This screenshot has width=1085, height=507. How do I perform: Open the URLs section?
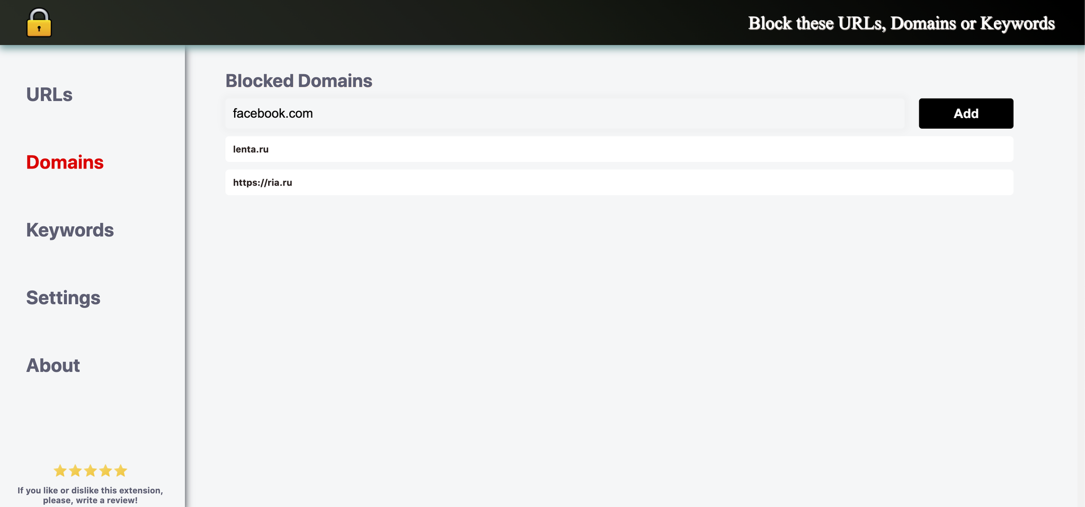click(49, 94)
